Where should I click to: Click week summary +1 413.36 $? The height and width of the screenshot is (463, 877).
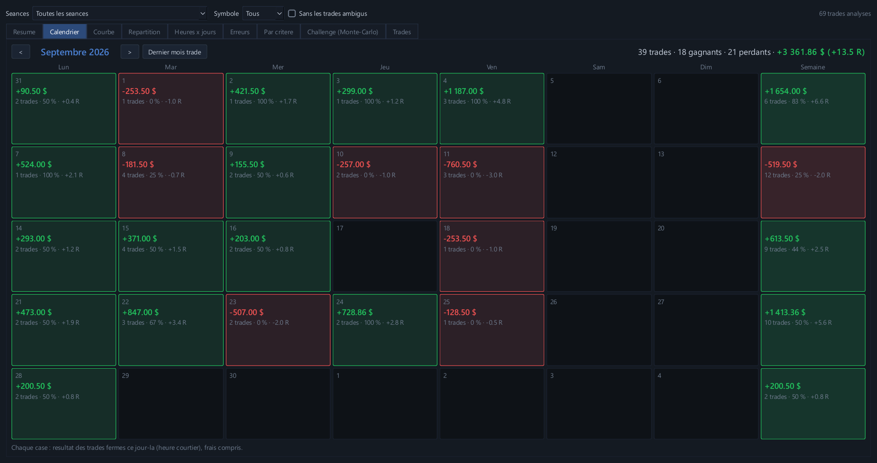point(813,330)
